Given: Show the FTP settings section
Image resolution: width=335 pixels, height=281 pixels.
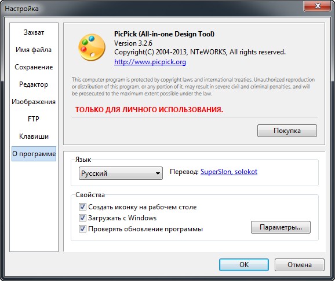Looking at the screenshot, I should tap(34, 119).
